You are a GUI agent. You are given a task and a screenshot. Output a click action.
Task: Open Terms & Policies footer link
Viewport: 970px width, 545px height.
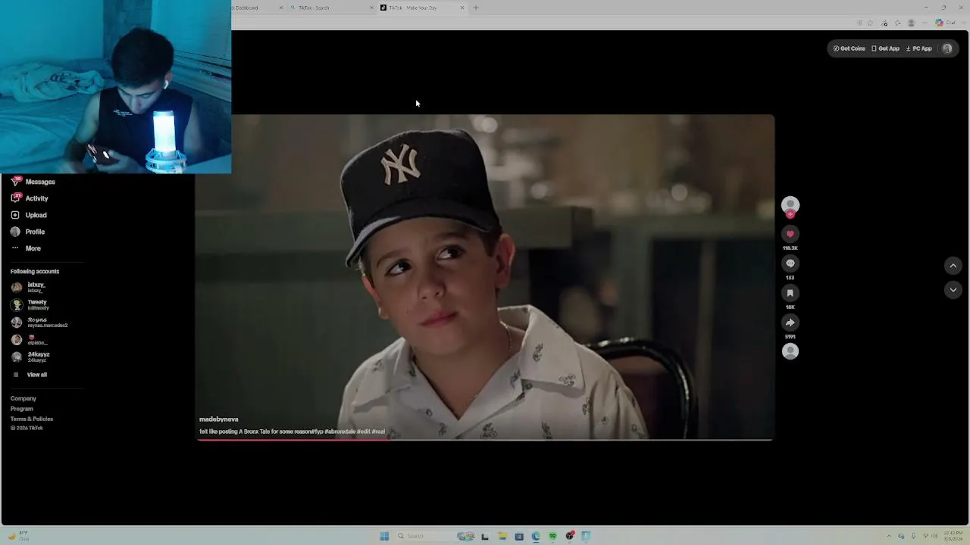32,419
